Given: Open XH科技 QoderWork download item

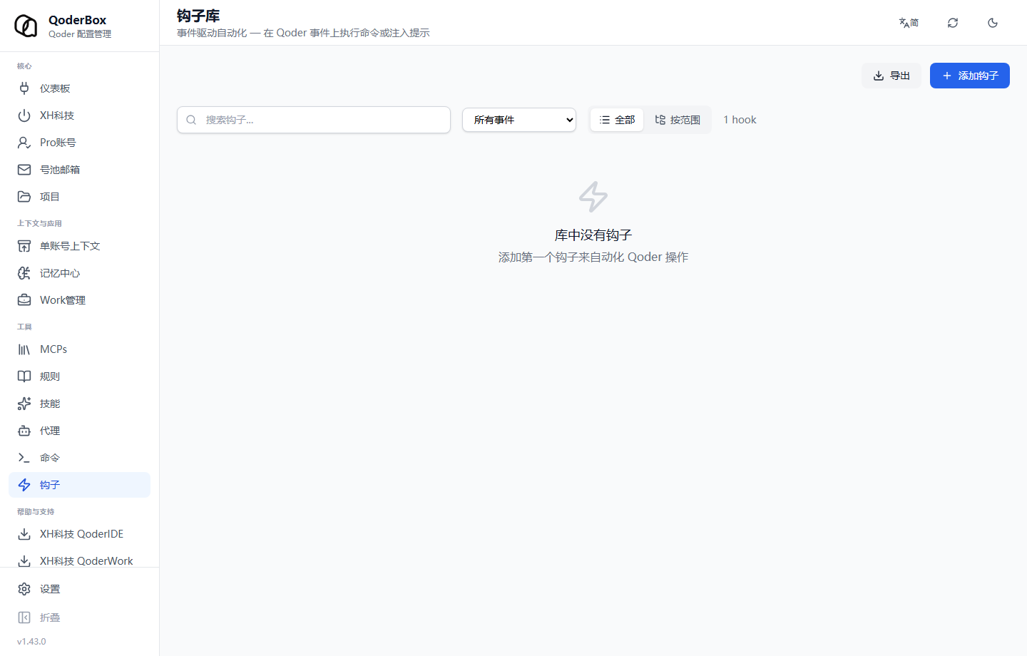Looking at the screenshot, I should 79,561.
